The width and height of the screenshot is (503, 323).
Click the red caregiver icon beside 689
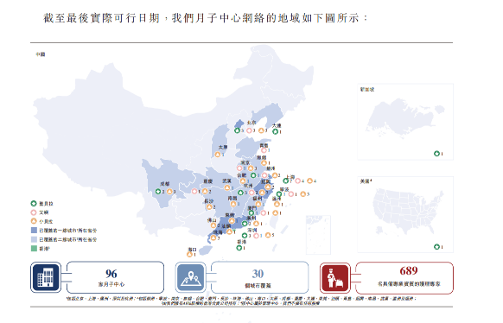coord(335,277)
